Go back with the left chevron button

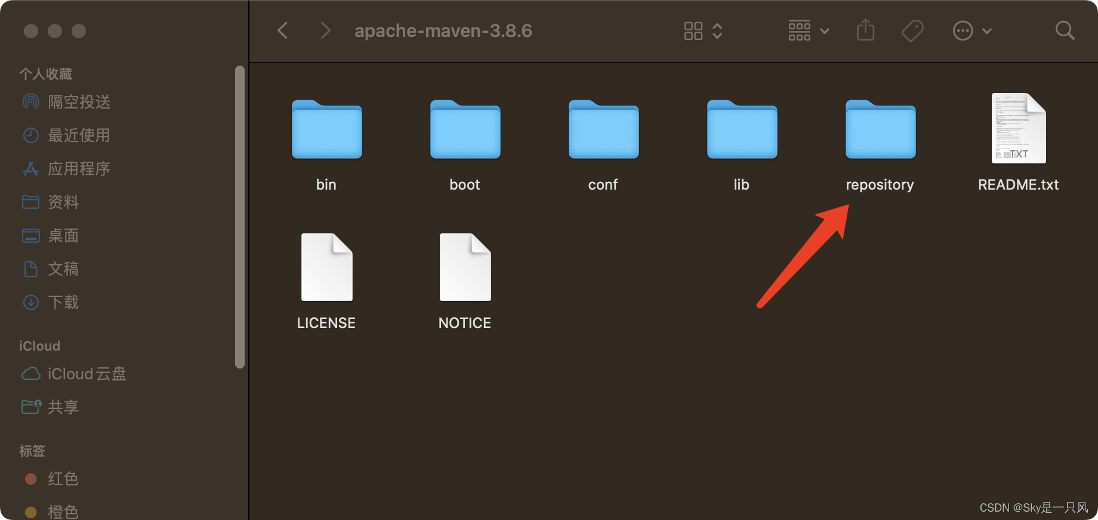[x=283, y=30]
